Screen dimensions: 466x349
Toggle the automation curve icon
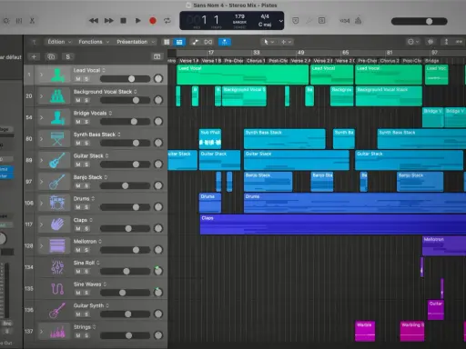196,42
